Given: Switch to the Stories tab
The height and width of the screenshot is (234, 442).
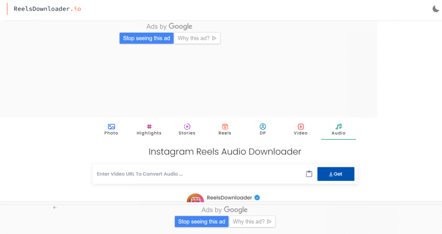Looking at the screenshot, I should pos(187,129).
